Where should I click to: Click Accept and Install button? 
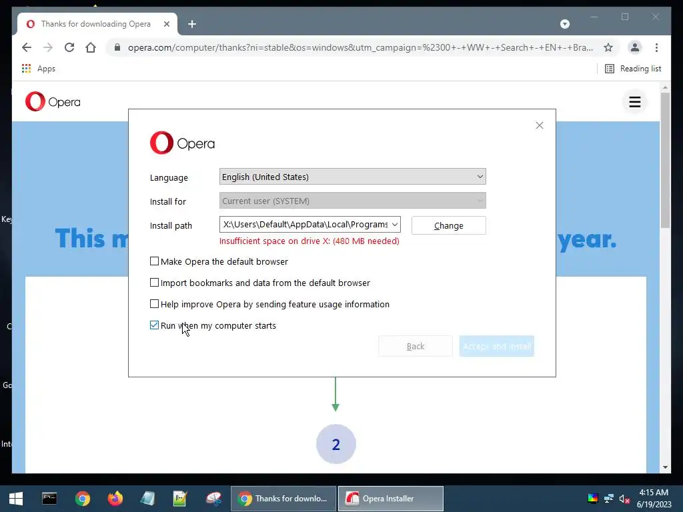(x=496, y=346)
